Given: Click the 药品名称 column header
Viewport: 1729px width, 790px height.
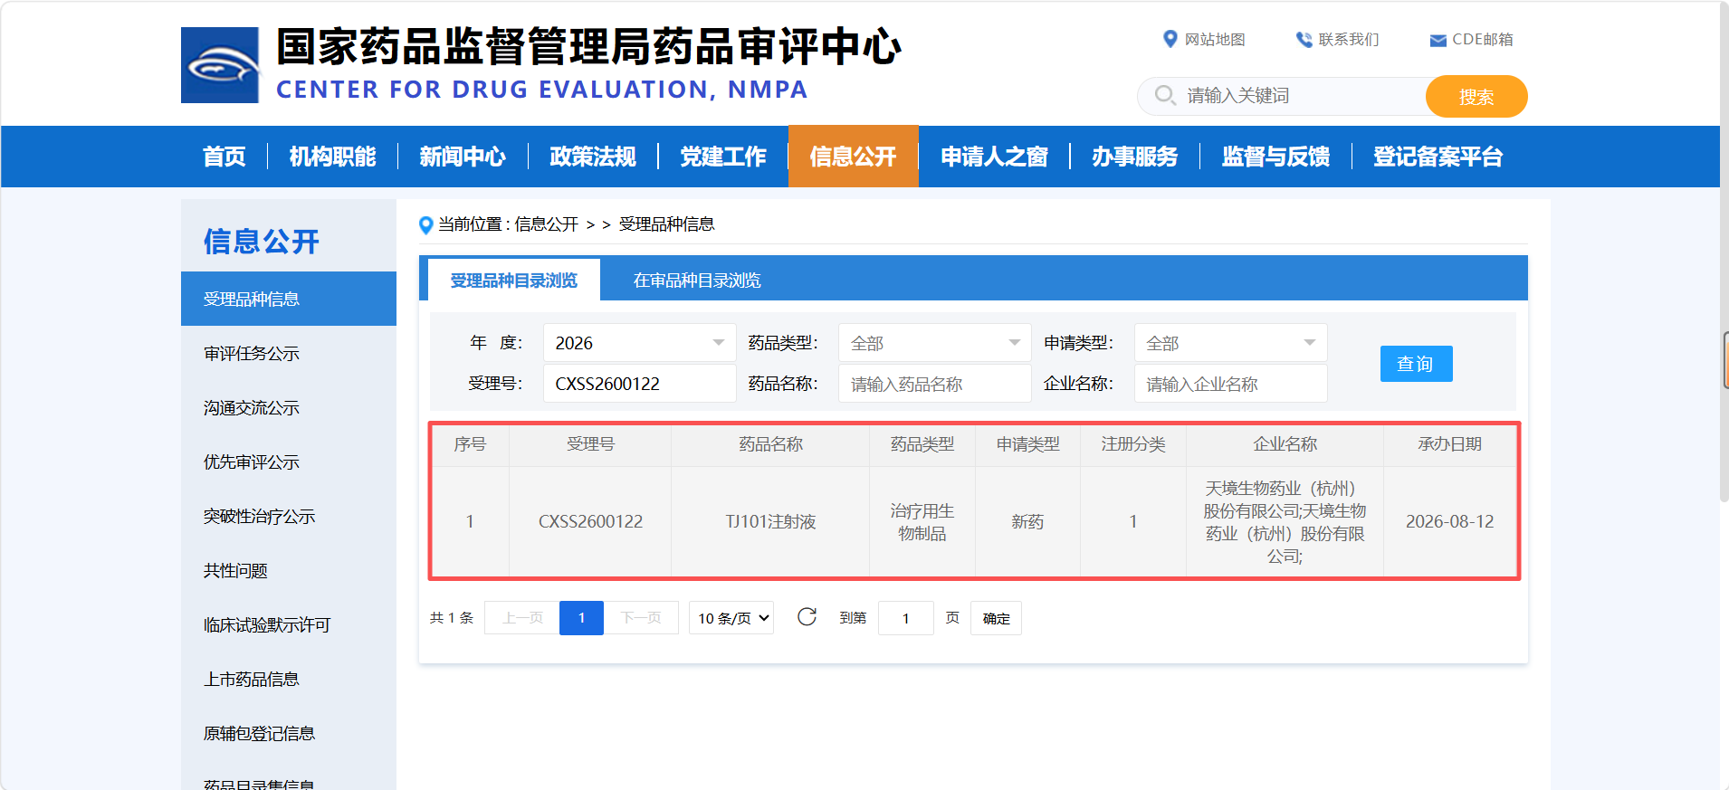Looking at the screenshot, I should (770, 444).
